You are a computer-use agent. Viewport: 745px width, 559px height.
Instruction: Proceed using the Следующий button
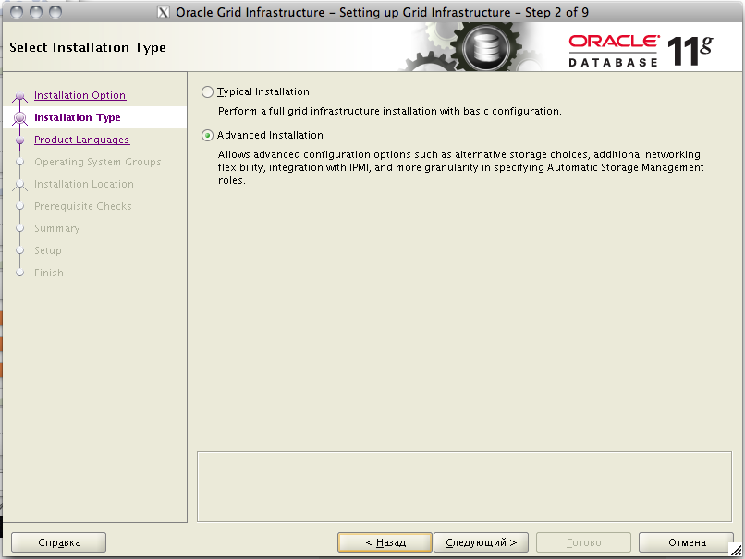tap(481, 542)
